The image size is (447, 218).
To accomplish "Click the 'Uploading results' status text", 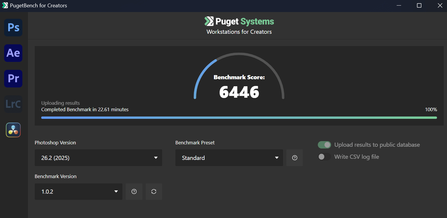I will coord(61,103).
